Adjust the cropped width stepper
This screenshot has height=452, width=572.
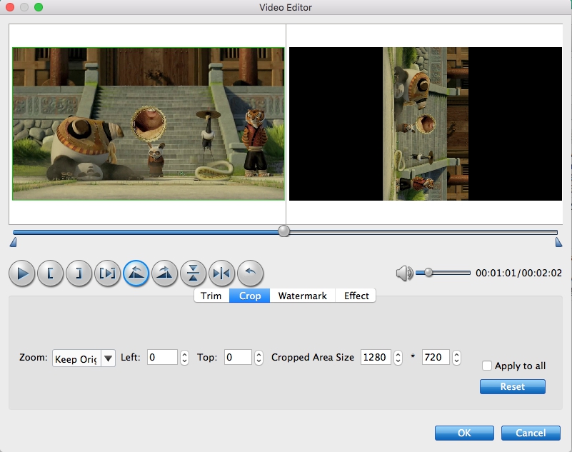398,358
